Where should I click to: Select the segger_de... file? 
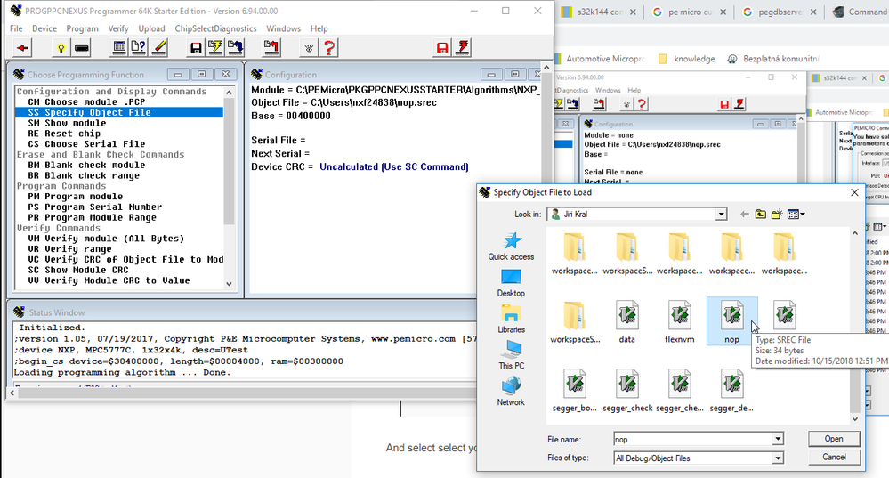pyautogui.click(x=731, y=391)
